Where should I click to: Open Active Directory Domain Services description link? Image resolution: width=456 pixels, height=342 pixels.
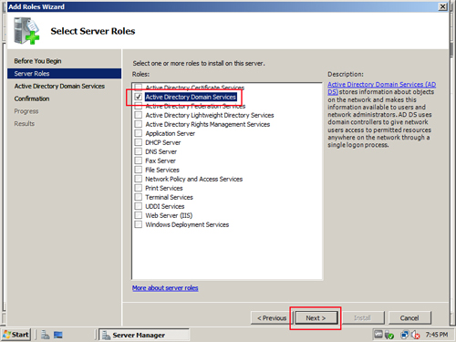[381, 88]
